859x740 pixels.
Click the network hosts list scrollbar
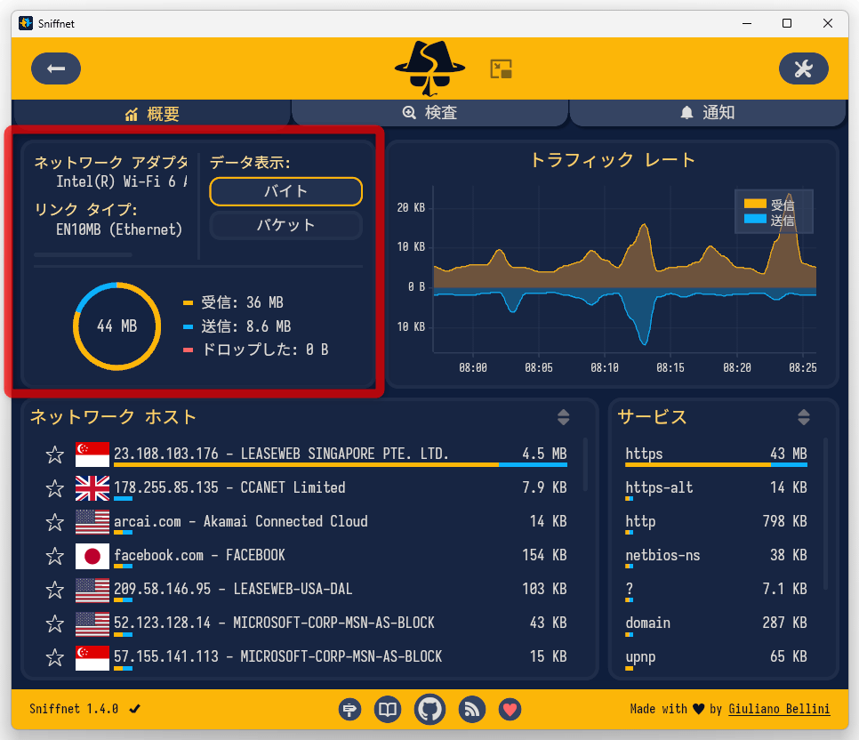(x=585, y=463)
